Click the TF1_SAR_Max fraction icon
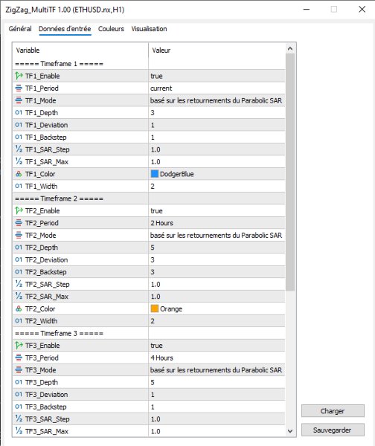 [19, 161]
